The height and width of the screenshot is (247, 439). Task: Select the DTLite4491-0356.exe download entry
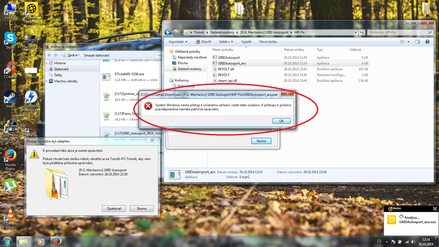(131, 77)
